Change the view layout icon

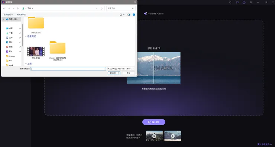(x=121, y=14)
